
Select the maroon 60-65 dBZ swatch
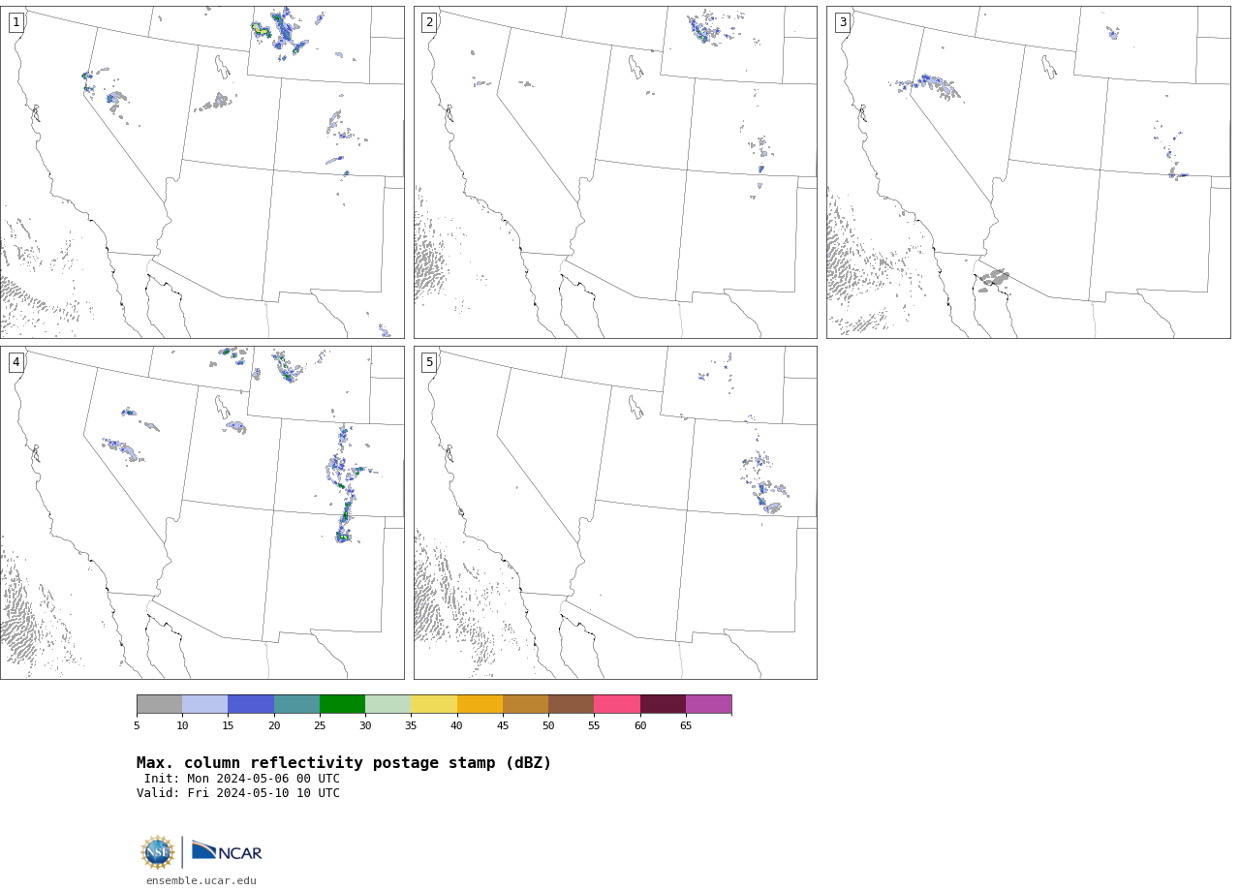click(x=663, y=704)
